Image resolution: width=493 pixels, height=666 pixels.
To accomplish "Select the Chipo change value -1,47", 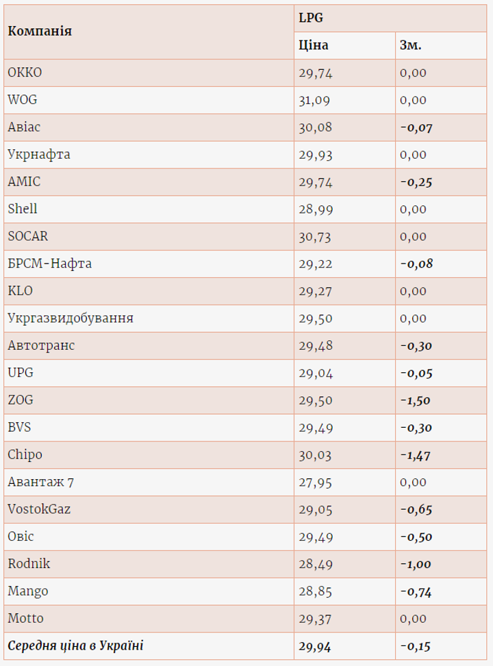I will coord(415,455).
